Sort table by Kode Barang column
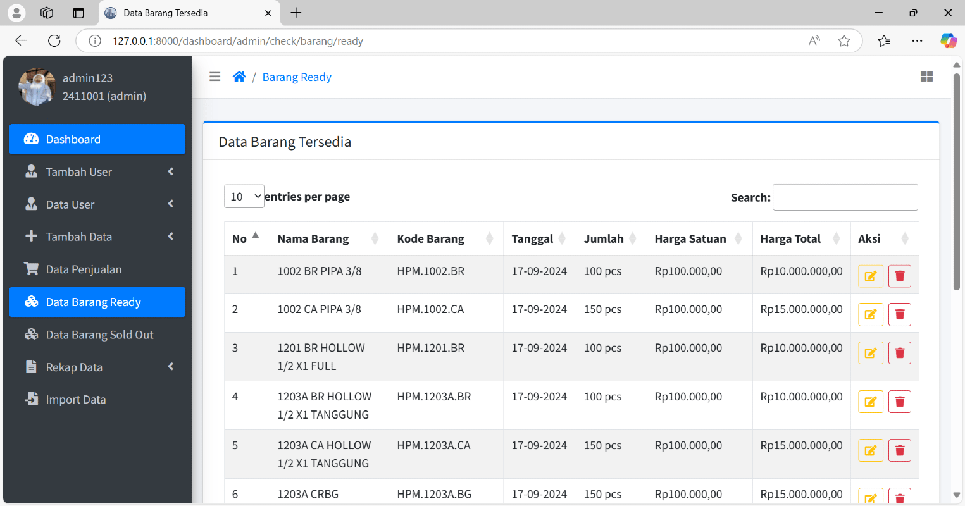 click(446, 238)
